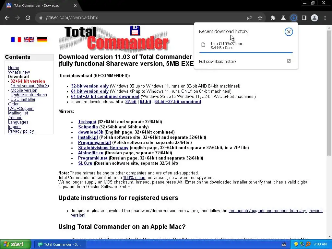Image resolution: width=332 pixels, height=249 pixels.
Task: Click the 100% clean link
Action: coord(134,177)
